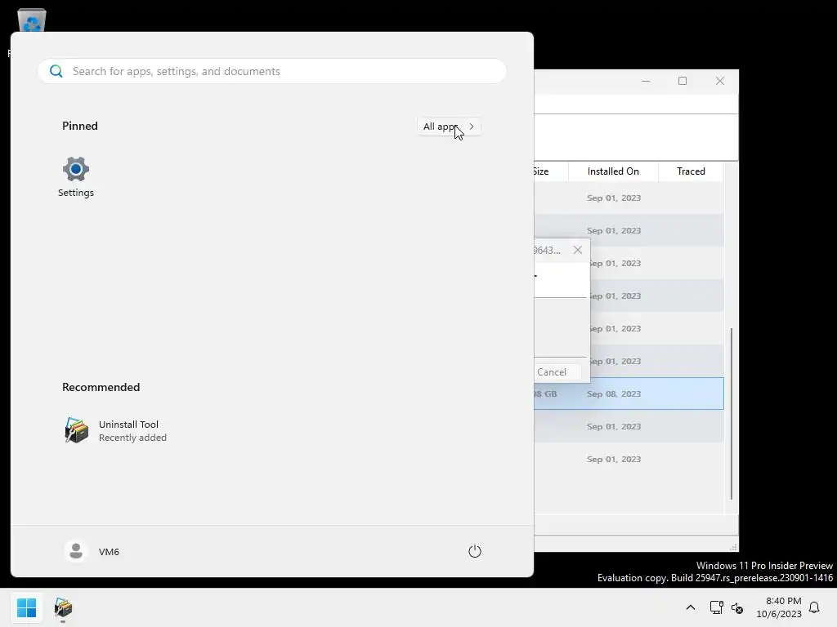The width and height of the screenshot is (837, 627).
Task: Click the Windows Start button
Action: point(27,607)
